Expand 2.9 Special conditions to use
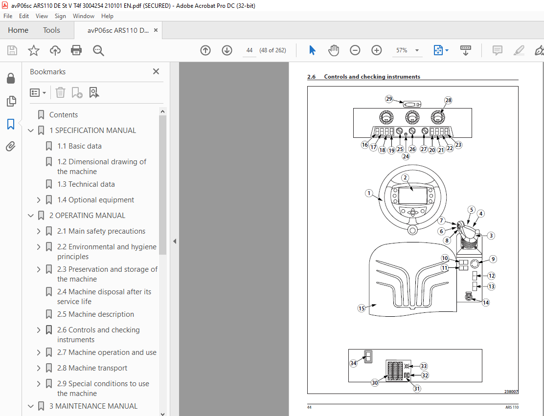The image size is (544, 416). coord(39,384)
